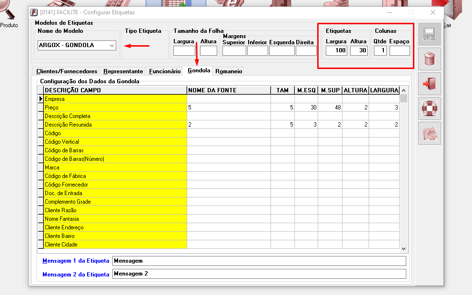Click the DESCRIÇÃO CAMPO column header
Viewport: 472px width, 295px height.
(115, 90)
